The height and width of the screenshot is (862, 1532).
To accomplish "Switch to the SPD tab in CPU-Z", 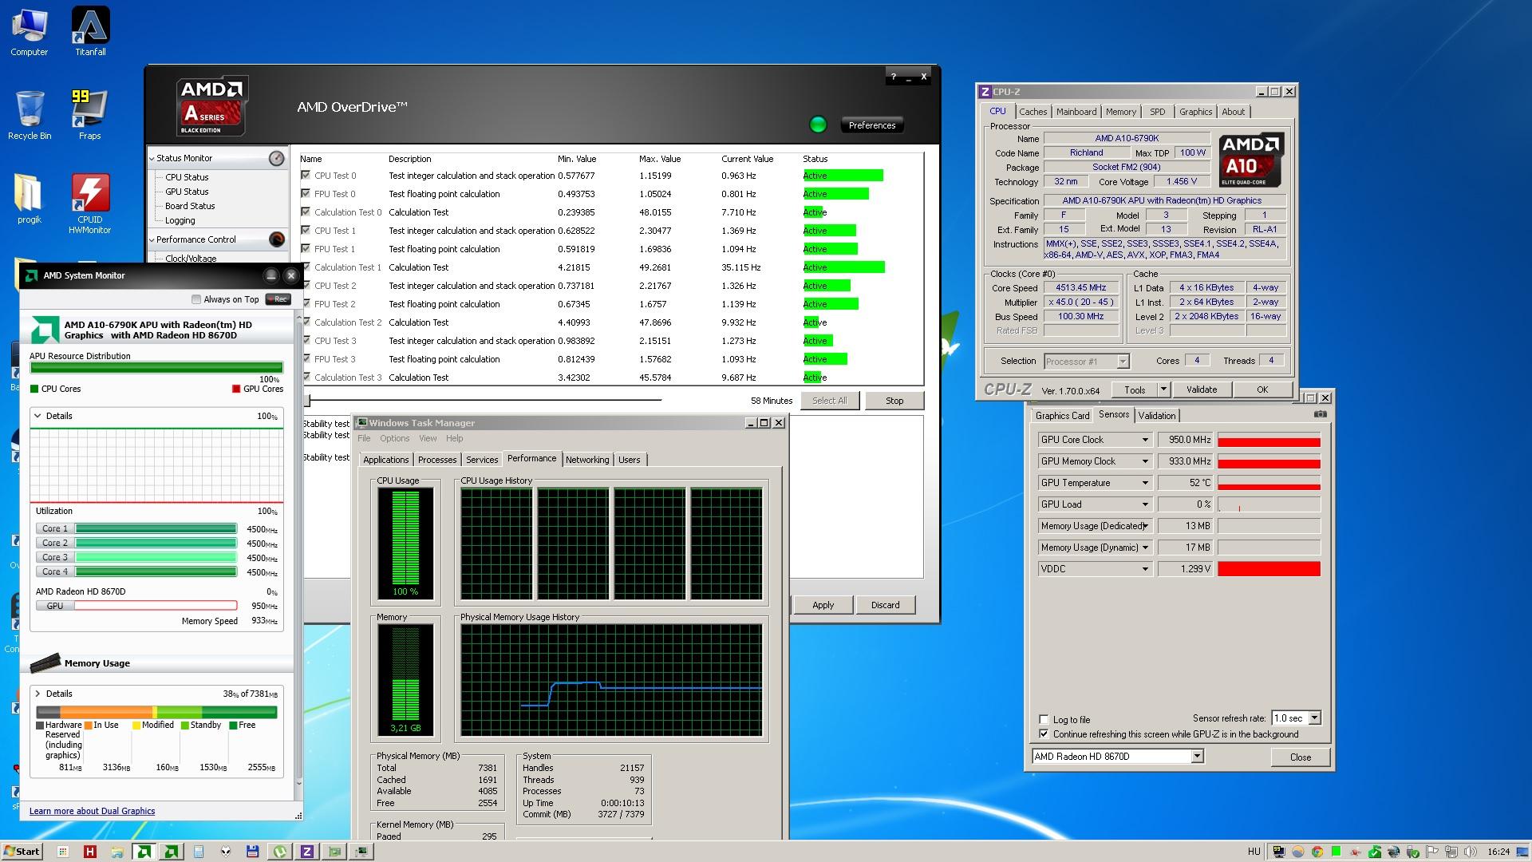I will [1157, 112].
